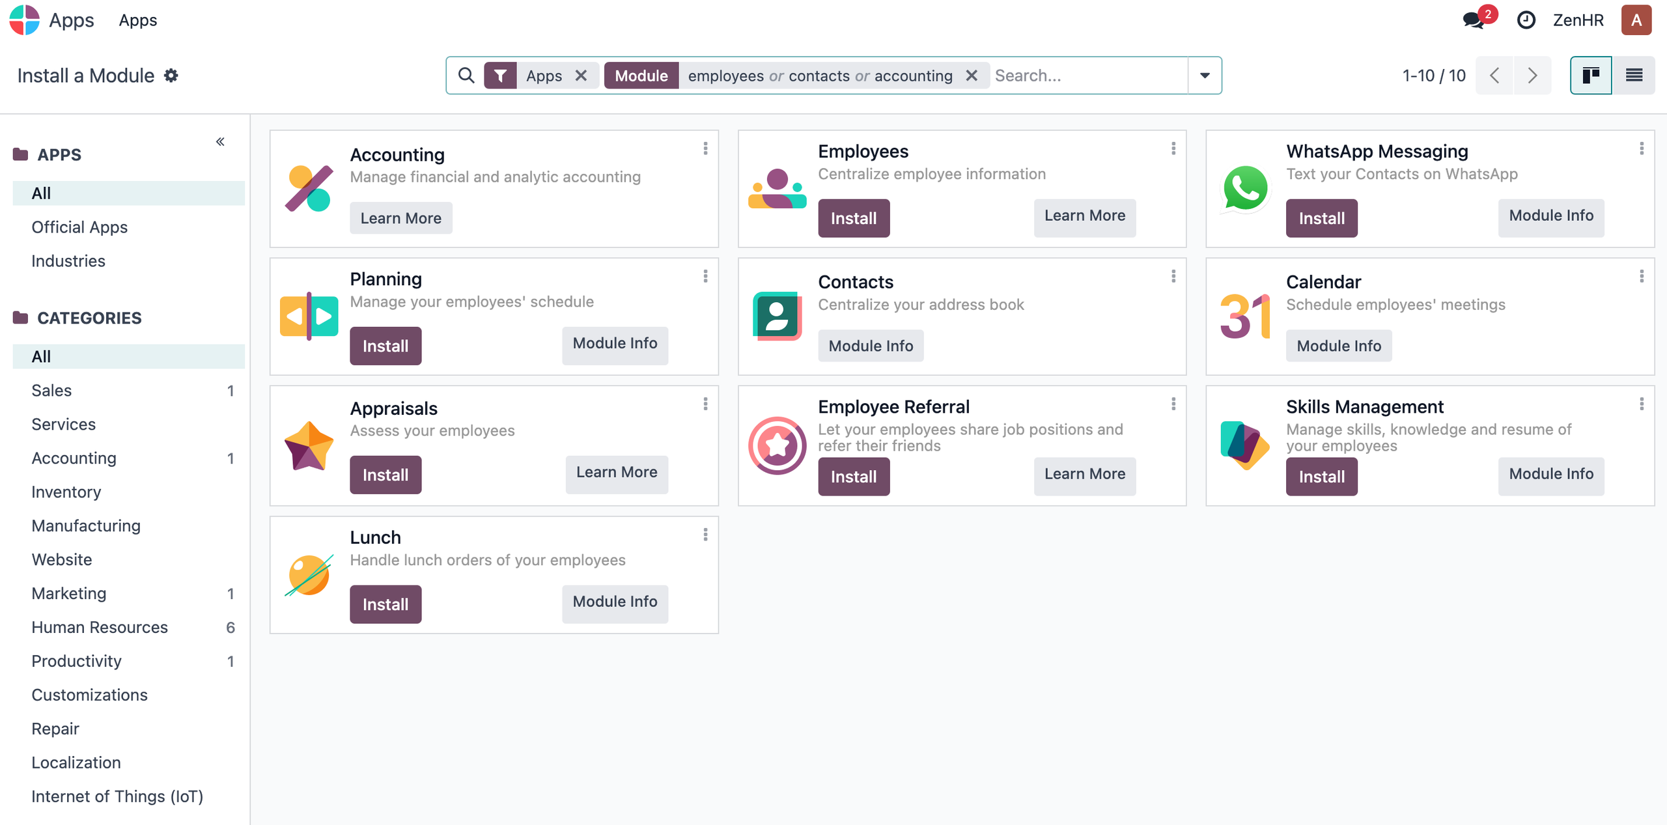The width and height of the screenshot is (1667, 825).
Task: Install the Employees module
Action: (853, 218)
